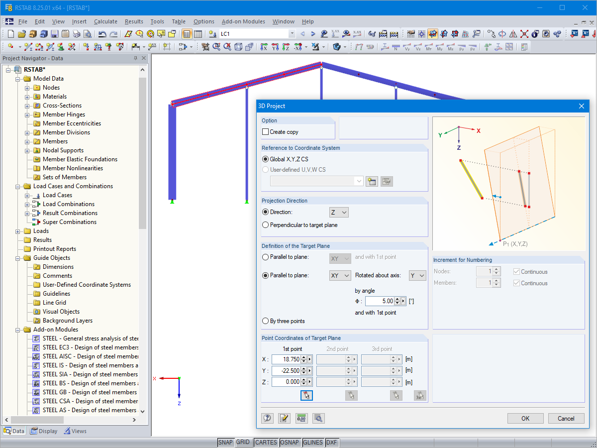597x448 pixels.
Task: Enable the Create copy checkbox
Action: (x=266, y=132)
